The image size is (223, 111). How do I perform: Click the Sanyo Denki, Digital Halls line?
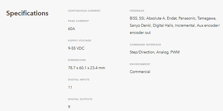(175, 26)
